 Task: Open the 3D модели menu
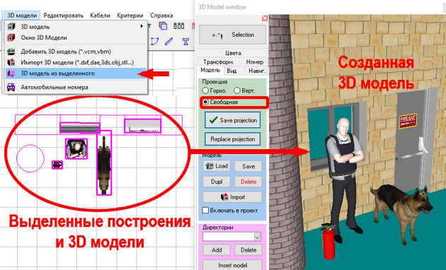[22, 16]
